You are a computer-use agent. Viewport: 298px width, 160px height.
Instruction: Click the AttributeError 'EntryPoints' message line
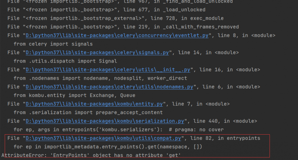point(91,155)
